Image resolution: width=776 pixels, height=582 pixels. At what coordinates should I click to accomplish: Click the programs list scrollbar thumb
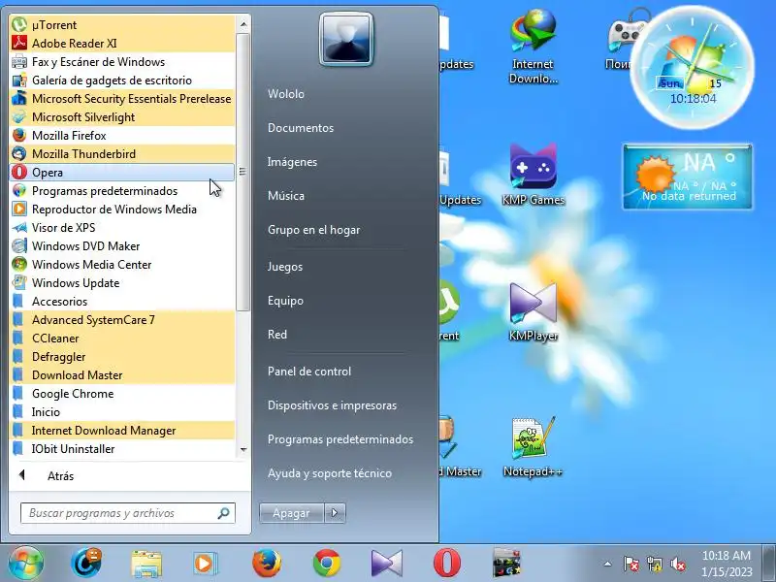click(x=242, y=173)
